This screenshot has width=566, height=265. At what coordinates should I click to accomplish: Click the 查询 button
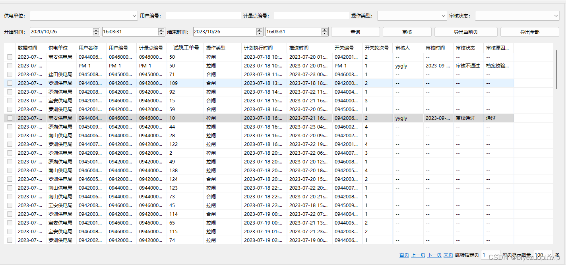pos(355,32)
